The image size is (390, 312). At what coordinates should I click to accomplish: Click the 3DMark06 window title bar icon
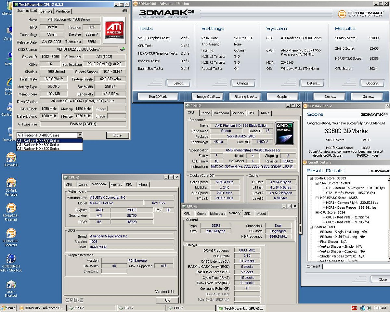tap(136, 4)
